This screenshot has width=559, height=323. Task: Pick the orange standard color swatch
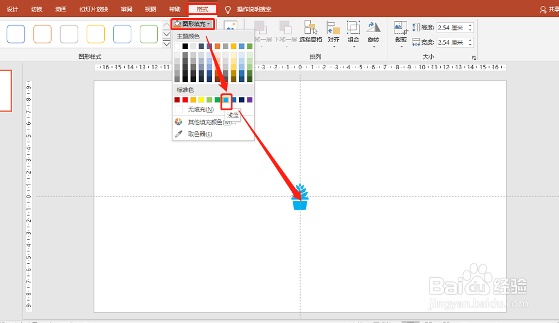point(193,100)
